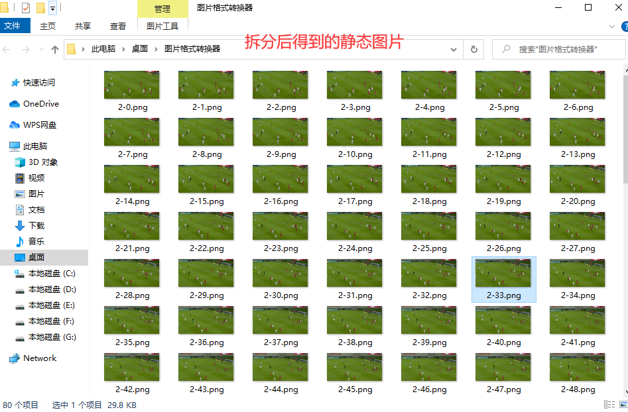
Task: Click the new folder icon in Quick Access Toolbar
Action: [40, 8]
